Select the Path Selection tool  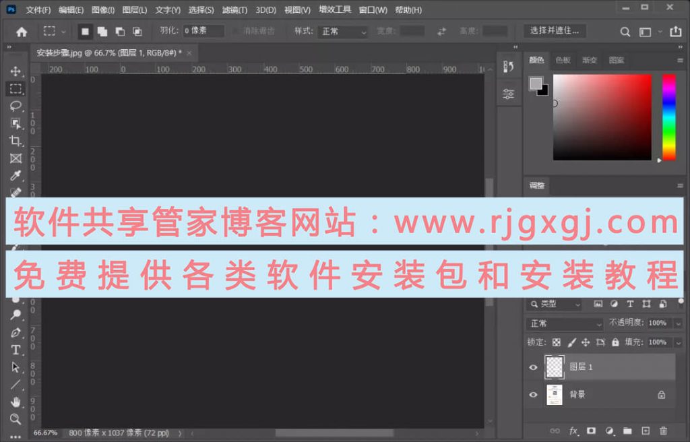[x=15, y=367]
